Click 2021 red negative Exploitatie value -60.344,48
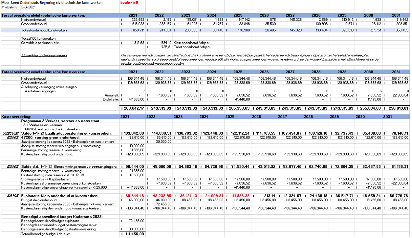The image size is (412, 238). pos(133,196)
